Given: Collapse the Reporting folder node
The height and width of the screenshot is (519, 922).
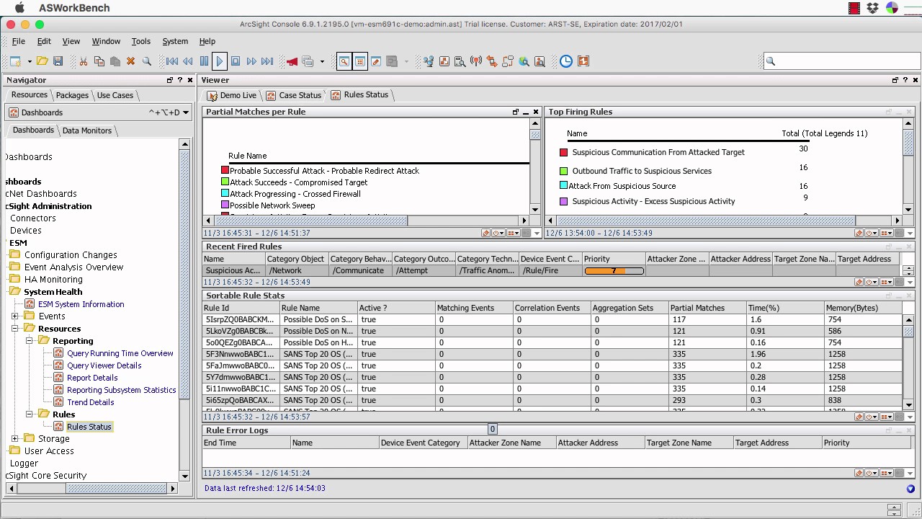Looking at the screenshot, I should [30, 341].
